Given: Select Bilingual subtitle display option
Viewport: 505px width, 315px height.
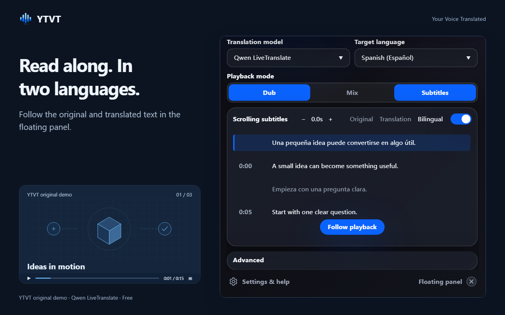Looking at the screenshot, I should 430,119.
